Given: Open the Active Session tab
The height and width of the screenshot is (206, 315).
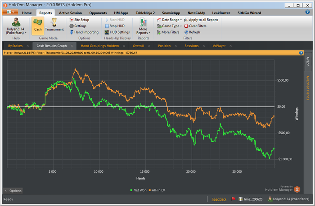Looking at the screenshot, I should 70,13.
